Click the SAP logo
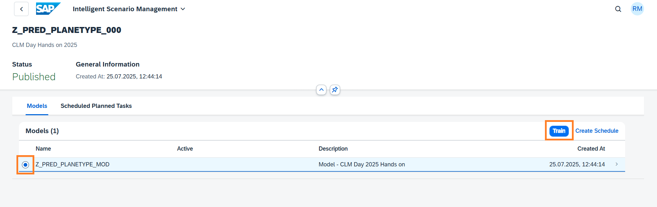The width and height of the screenshot is (657, 207). (48, 9)
